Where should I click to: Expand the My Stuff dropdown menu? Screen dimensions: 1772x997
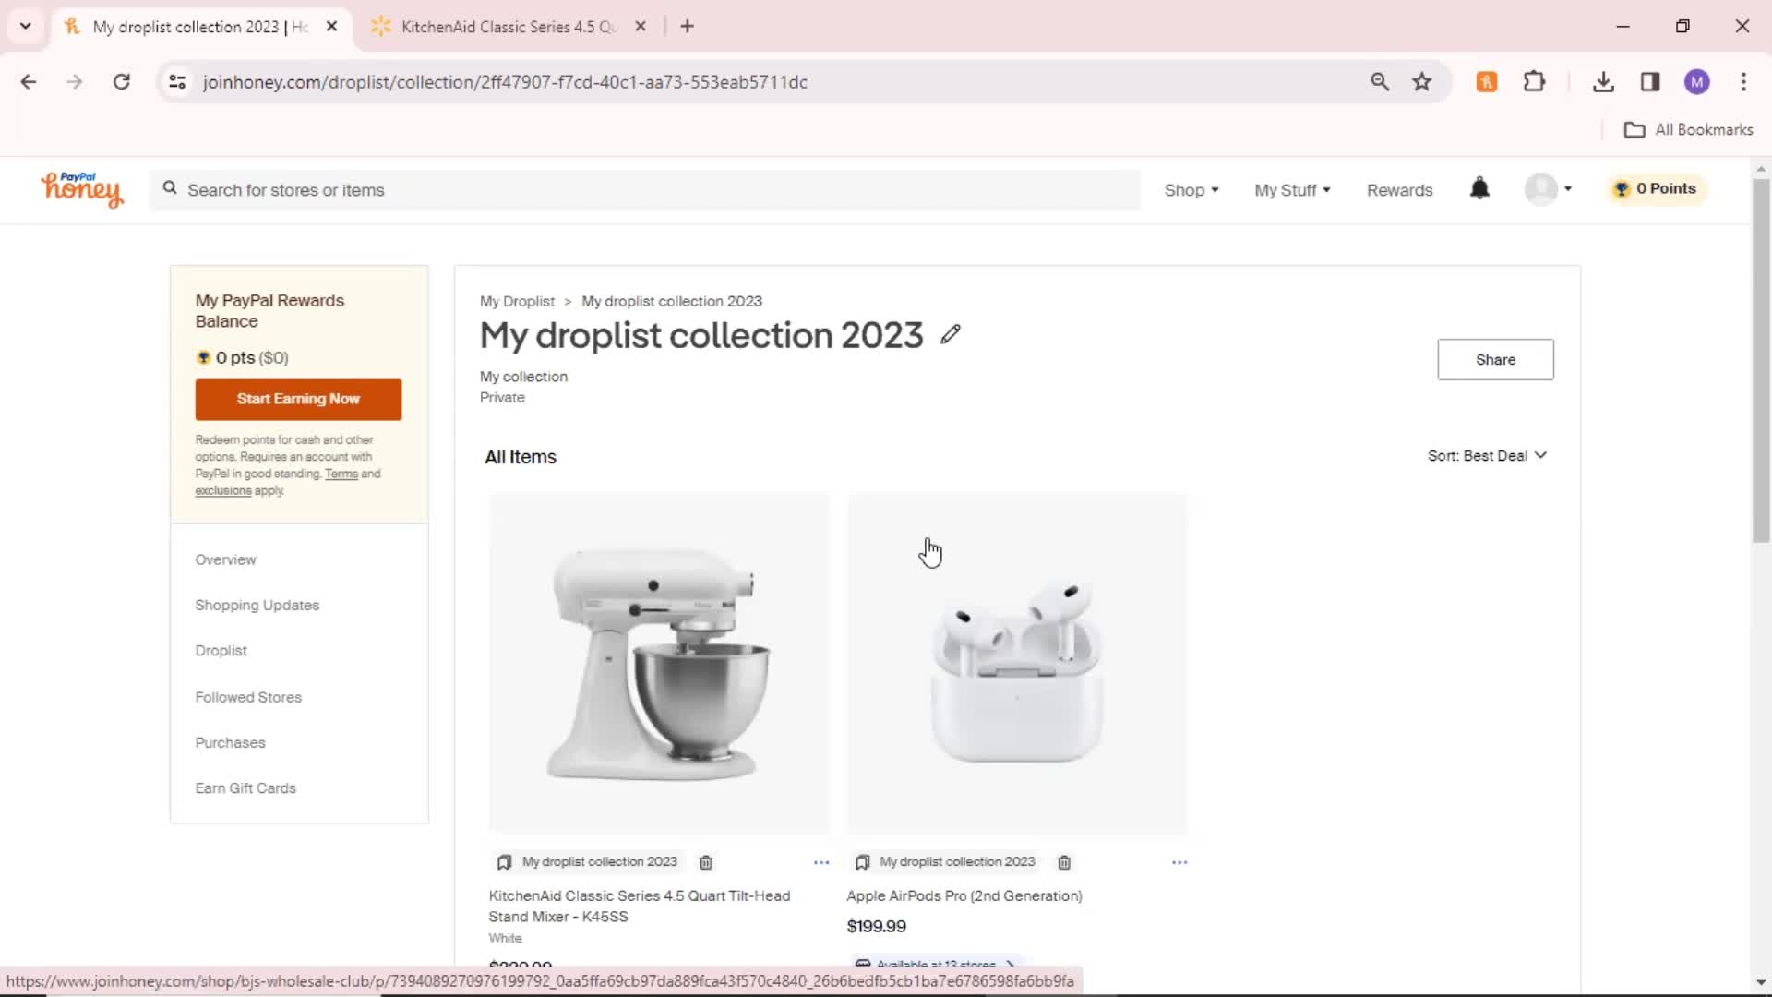click(x=1292, y=189)
